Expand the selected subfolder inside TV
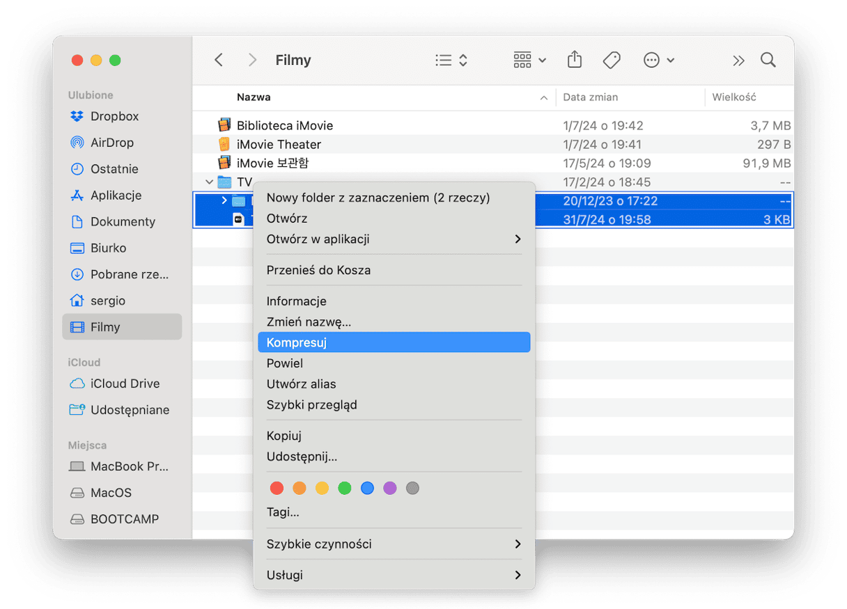This screenshot has height=609, width=847. 224,201
